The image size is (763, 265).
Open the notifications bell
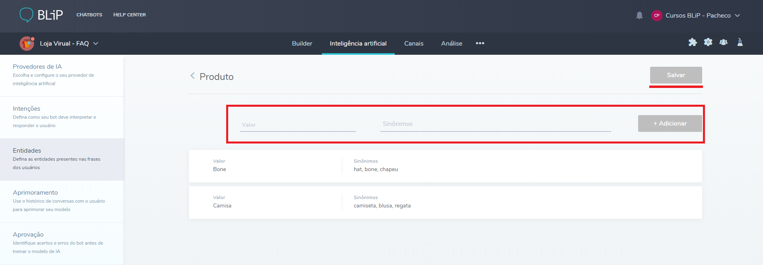(639, 16)
